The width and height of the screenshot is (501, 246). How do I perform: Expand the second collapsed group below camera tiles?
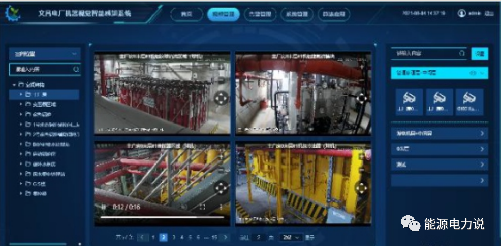pos(440,149)
